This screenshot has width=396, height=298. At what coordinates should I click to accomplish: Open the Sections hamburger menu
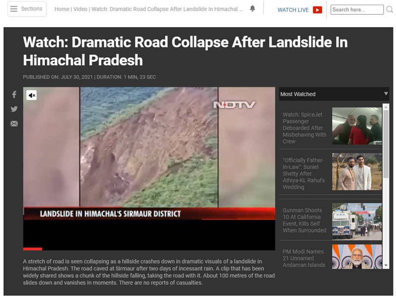pyautogui.click(x=27, y=9)
